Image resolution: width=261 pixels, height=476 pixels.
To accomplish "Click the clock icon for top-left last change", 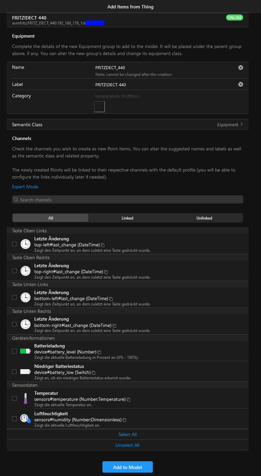I will (x=25, y=244).
